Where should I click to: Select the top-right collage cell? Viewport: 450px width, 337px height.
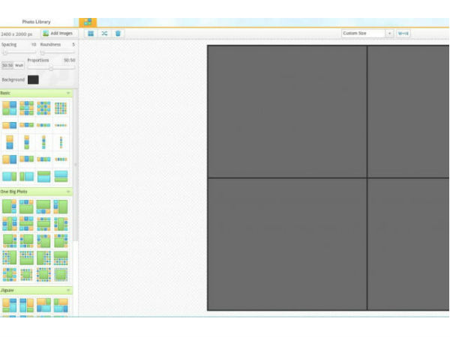coord(409,112)
